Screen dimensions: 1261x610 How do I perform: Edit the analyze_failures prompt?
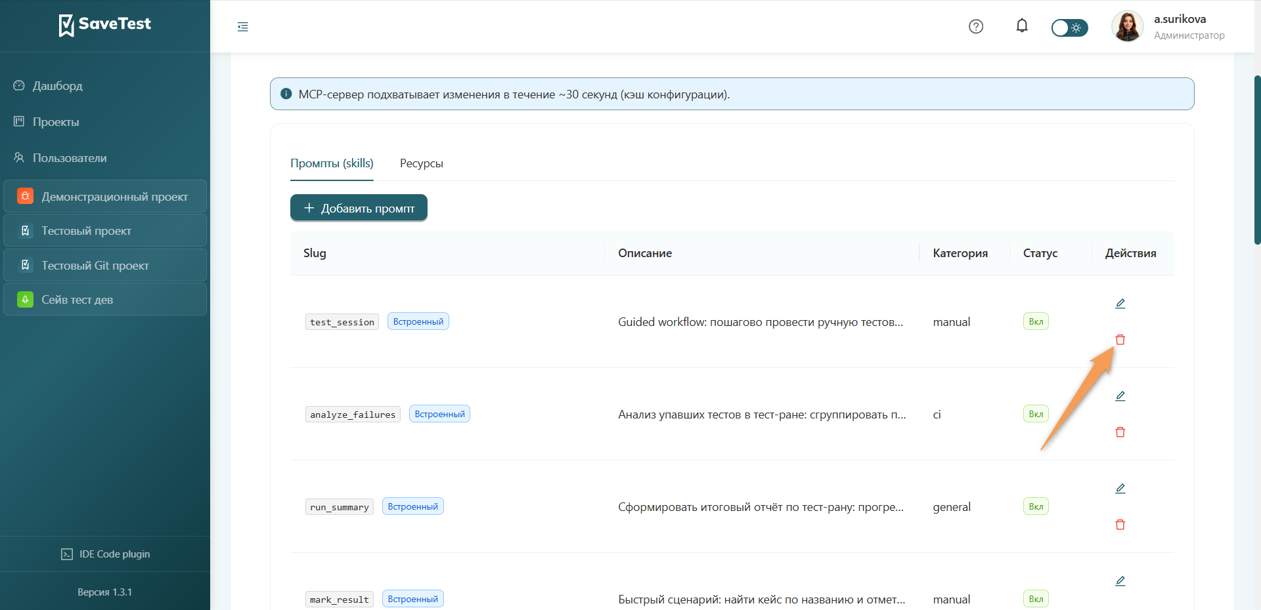(1120, 396)
